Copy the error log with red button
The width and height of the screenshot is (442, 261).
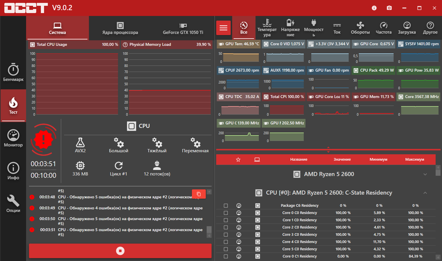tap(199, 194)
